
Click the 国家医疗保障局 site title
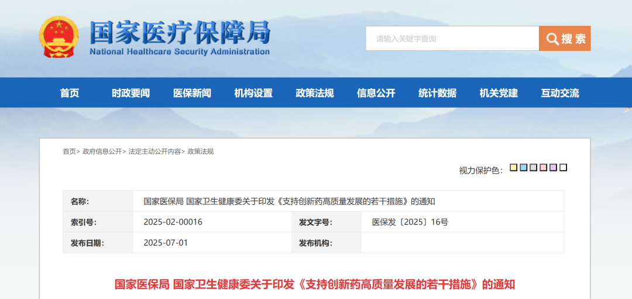[x=180, y=33]
